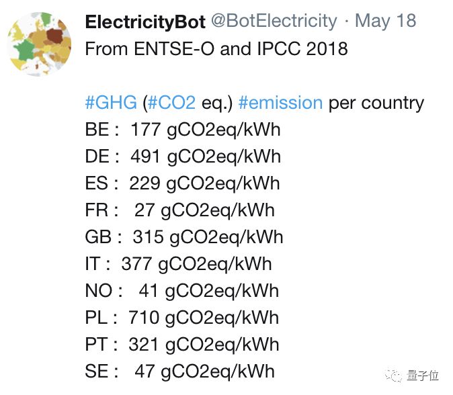Click the #GHG hashtag
This screenshot has height=395, width=453.
(112, 103)
